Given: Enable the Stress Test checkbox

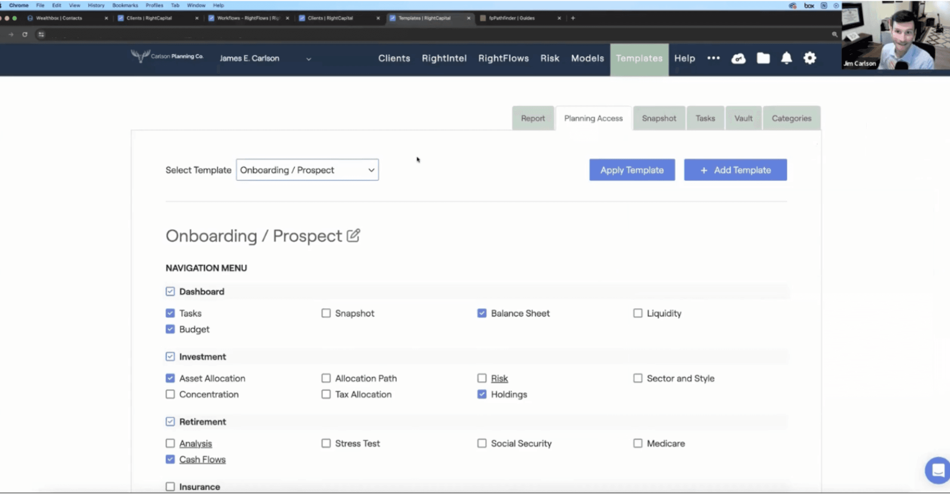Looking at the screenshot, I should (326, 443).
